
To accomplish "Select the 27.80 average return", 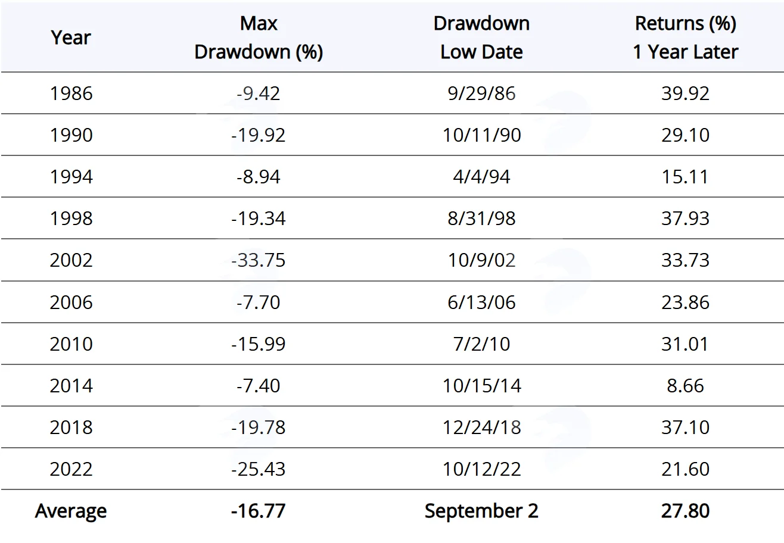I will (x=685, y=511).
